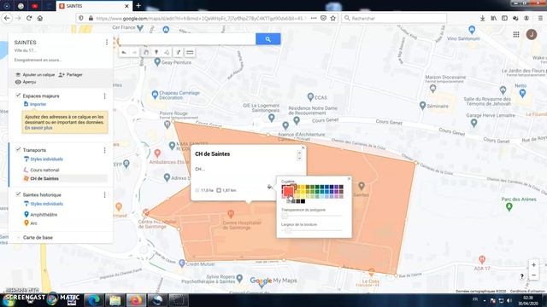This screenshot has height=307, width=547.
Task: Click the SAINTES map title
Action: pyautogui.click(x=25, y=42)
